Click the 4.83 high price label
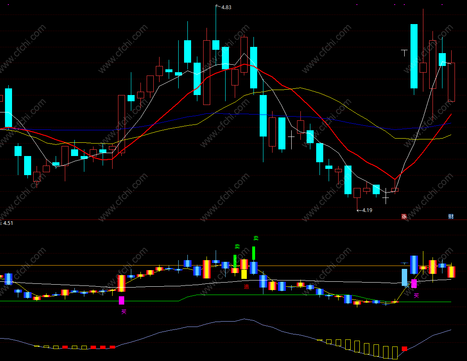Image resolution: width=467 pixels, height=361 pixels. click(226, 7)
